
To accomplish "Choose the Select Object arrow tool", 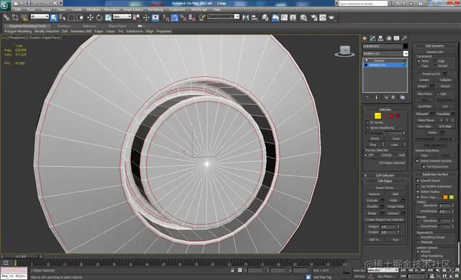I will pos(53,17).
